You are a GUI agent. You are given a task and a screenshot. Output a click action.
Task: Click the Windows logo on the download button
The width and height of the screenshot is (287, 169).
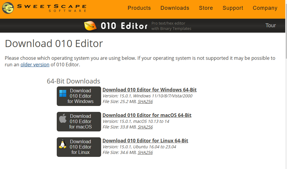pos(63,93)
